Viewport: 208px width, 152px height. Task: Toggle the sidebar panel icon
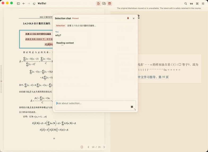(x=18, y=3)
